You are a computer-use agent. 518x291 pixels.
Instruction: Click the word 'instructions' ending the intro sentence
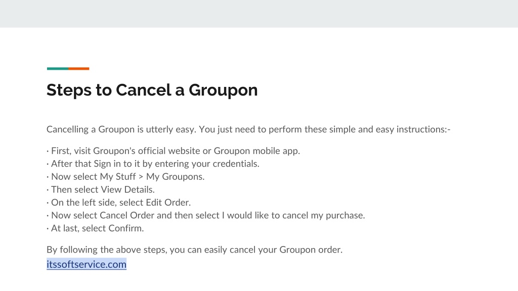tap(421, 129)
